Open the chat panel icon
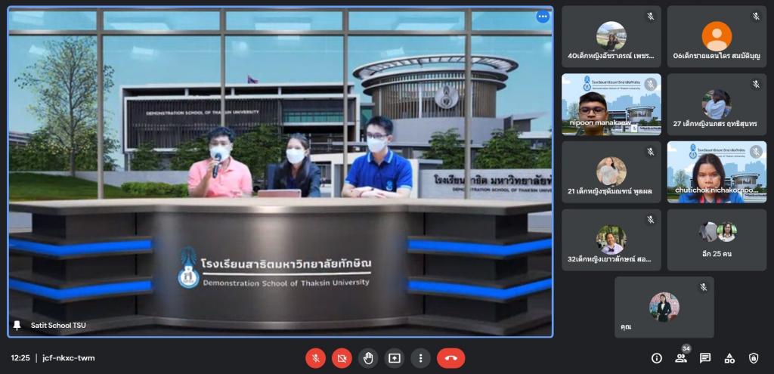The width and height of the screenshot is (774, 374). [x=705, y=358]
